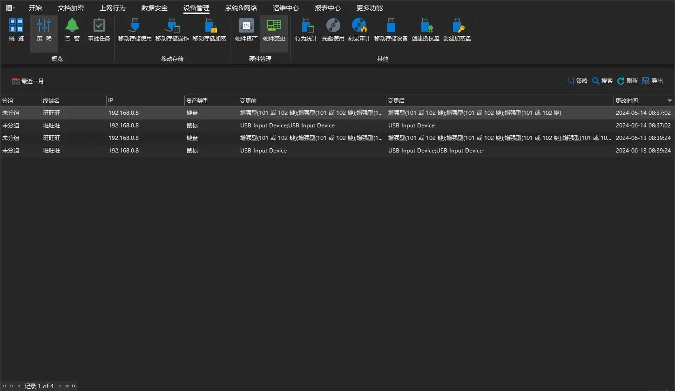Open 审批任务 approval tasks
This screenshot has height=391, width=675.
tap(99, 30)
